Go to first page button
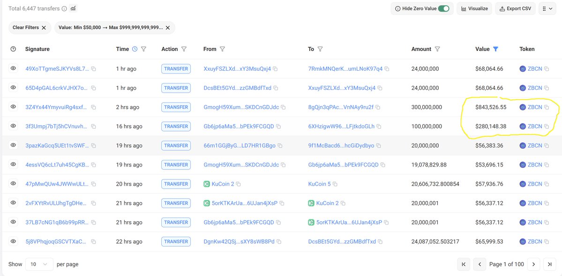The image size is (562, 276). [464, 264]
